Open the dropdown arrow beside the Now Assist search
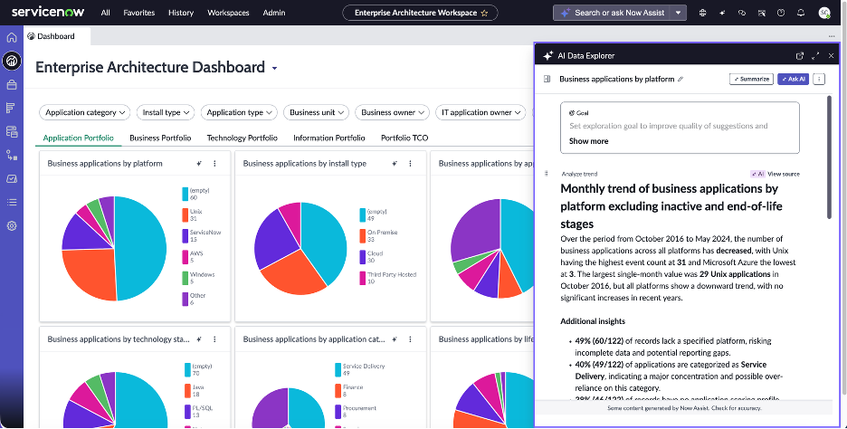Viewport: 847px width, 429px height. pyautogui.click(x=678, y=13)
